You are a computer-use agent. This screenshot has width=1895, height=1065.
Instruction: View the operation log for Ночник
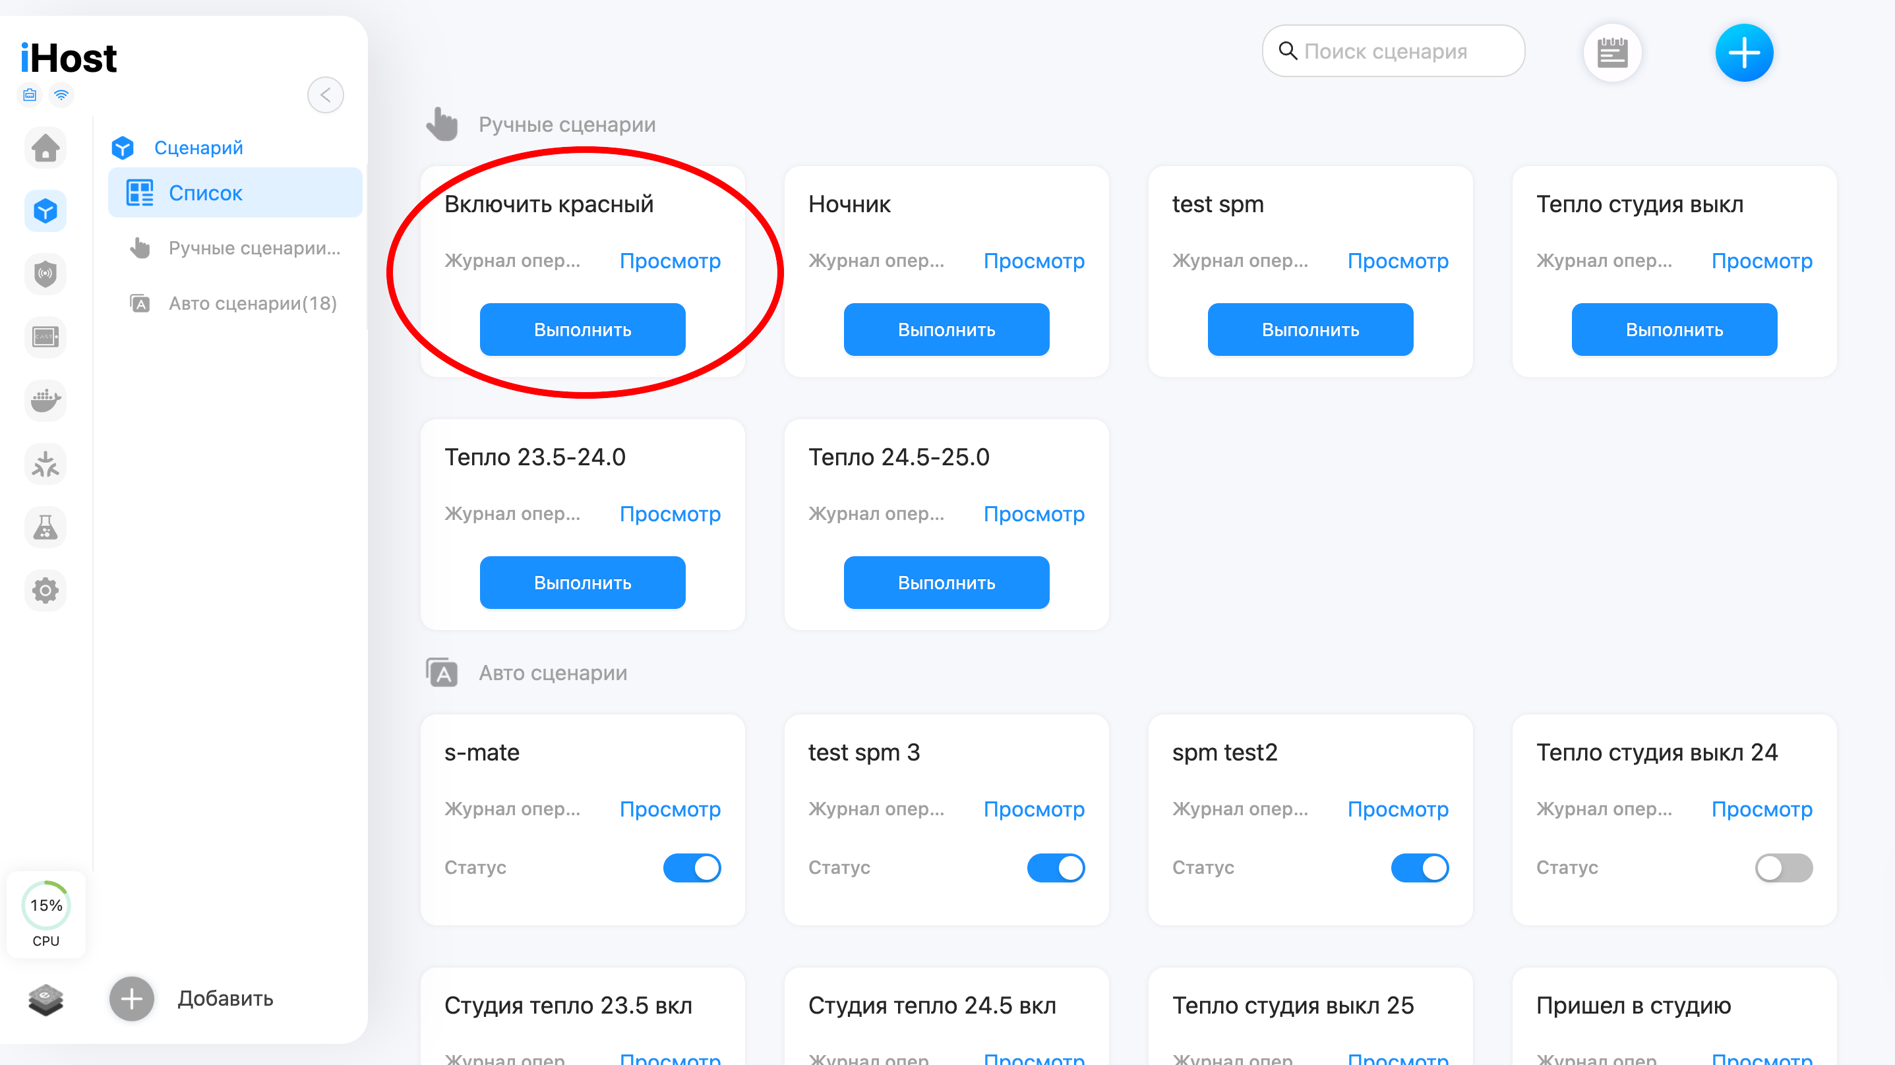tap(1034, 261)
